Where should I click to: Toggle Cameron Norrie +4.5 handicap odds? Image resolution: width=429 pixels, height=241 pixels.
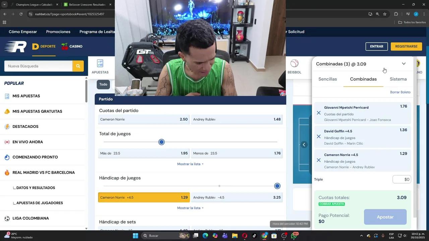click(144, 197)
